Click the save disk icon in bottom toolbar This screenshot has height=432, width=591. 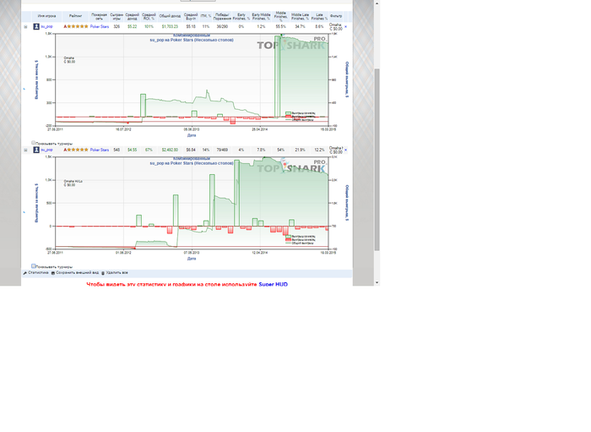tap(53, 273)
